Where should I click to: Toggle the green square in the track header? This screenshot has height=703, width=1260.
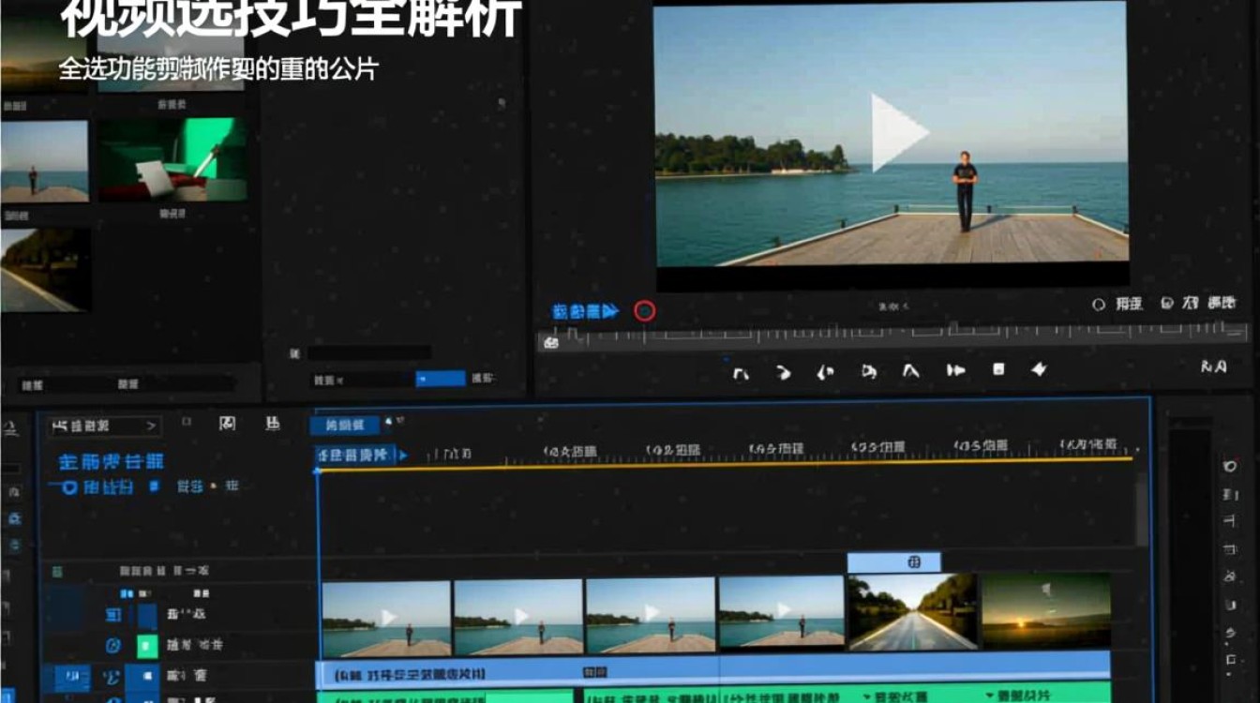(147, 646)
